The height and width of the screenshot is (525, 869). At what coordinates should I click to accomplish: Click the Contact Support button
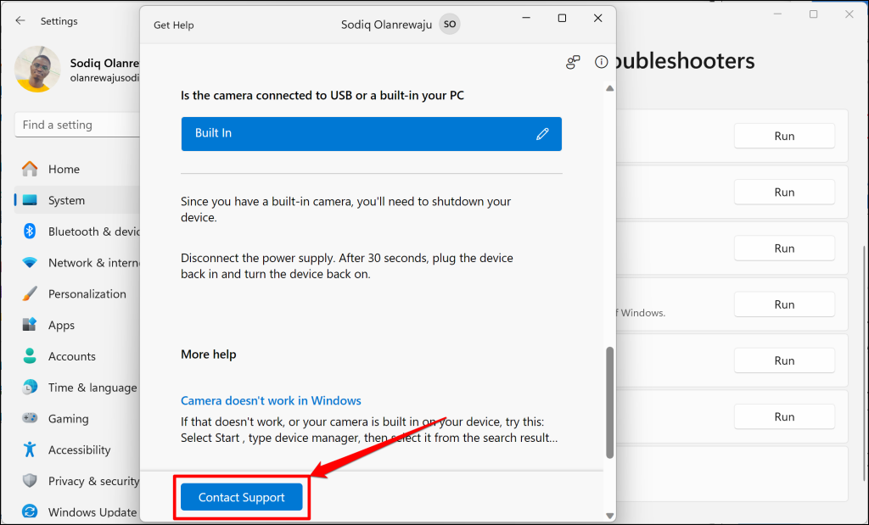tap(242, 497)
